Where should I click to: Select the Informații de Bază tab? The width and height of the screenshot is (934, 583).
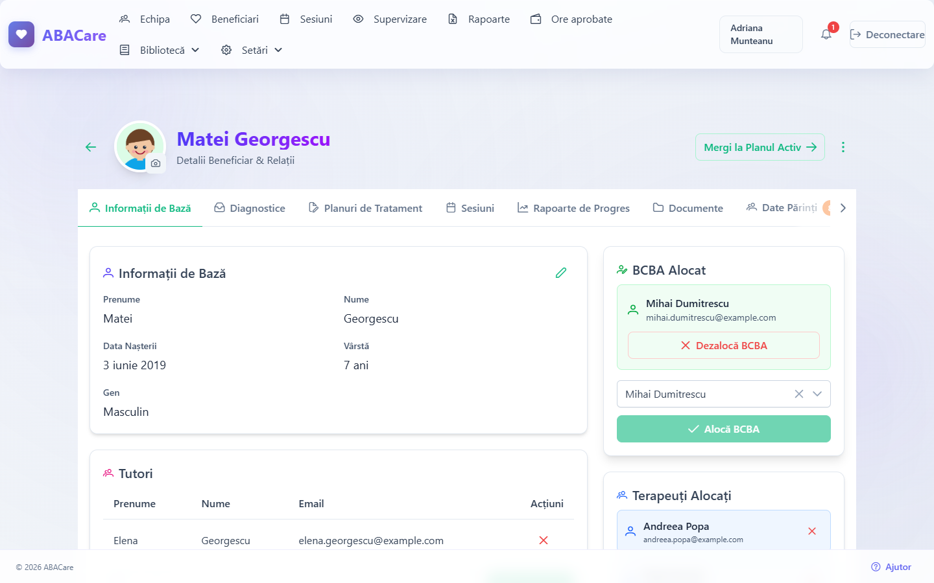coord(140,208)
